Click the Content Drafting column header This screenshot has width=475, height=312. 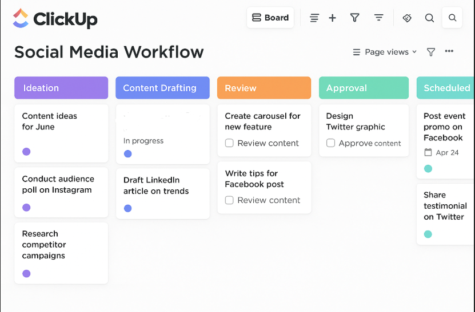pyautogui.click(x=162, y=88)
